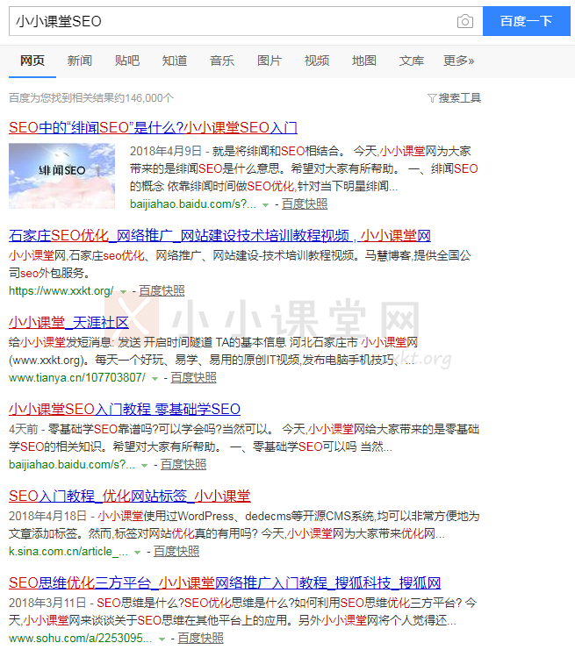Expand arrow next to www.xxkt.org URL
The height and width of the screenshot is (650, 575).
pos(123,292)
